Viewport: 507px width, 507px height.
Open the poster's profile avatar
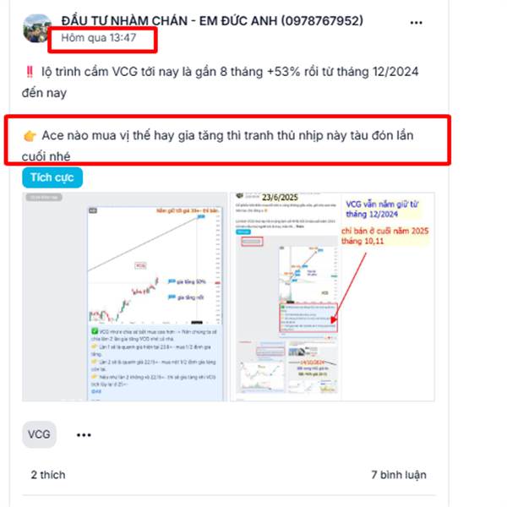click(37, 29)
